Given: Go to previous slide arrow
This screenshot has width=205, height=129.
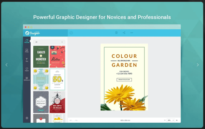Looking at the screenshot, I should pos(6,65).
